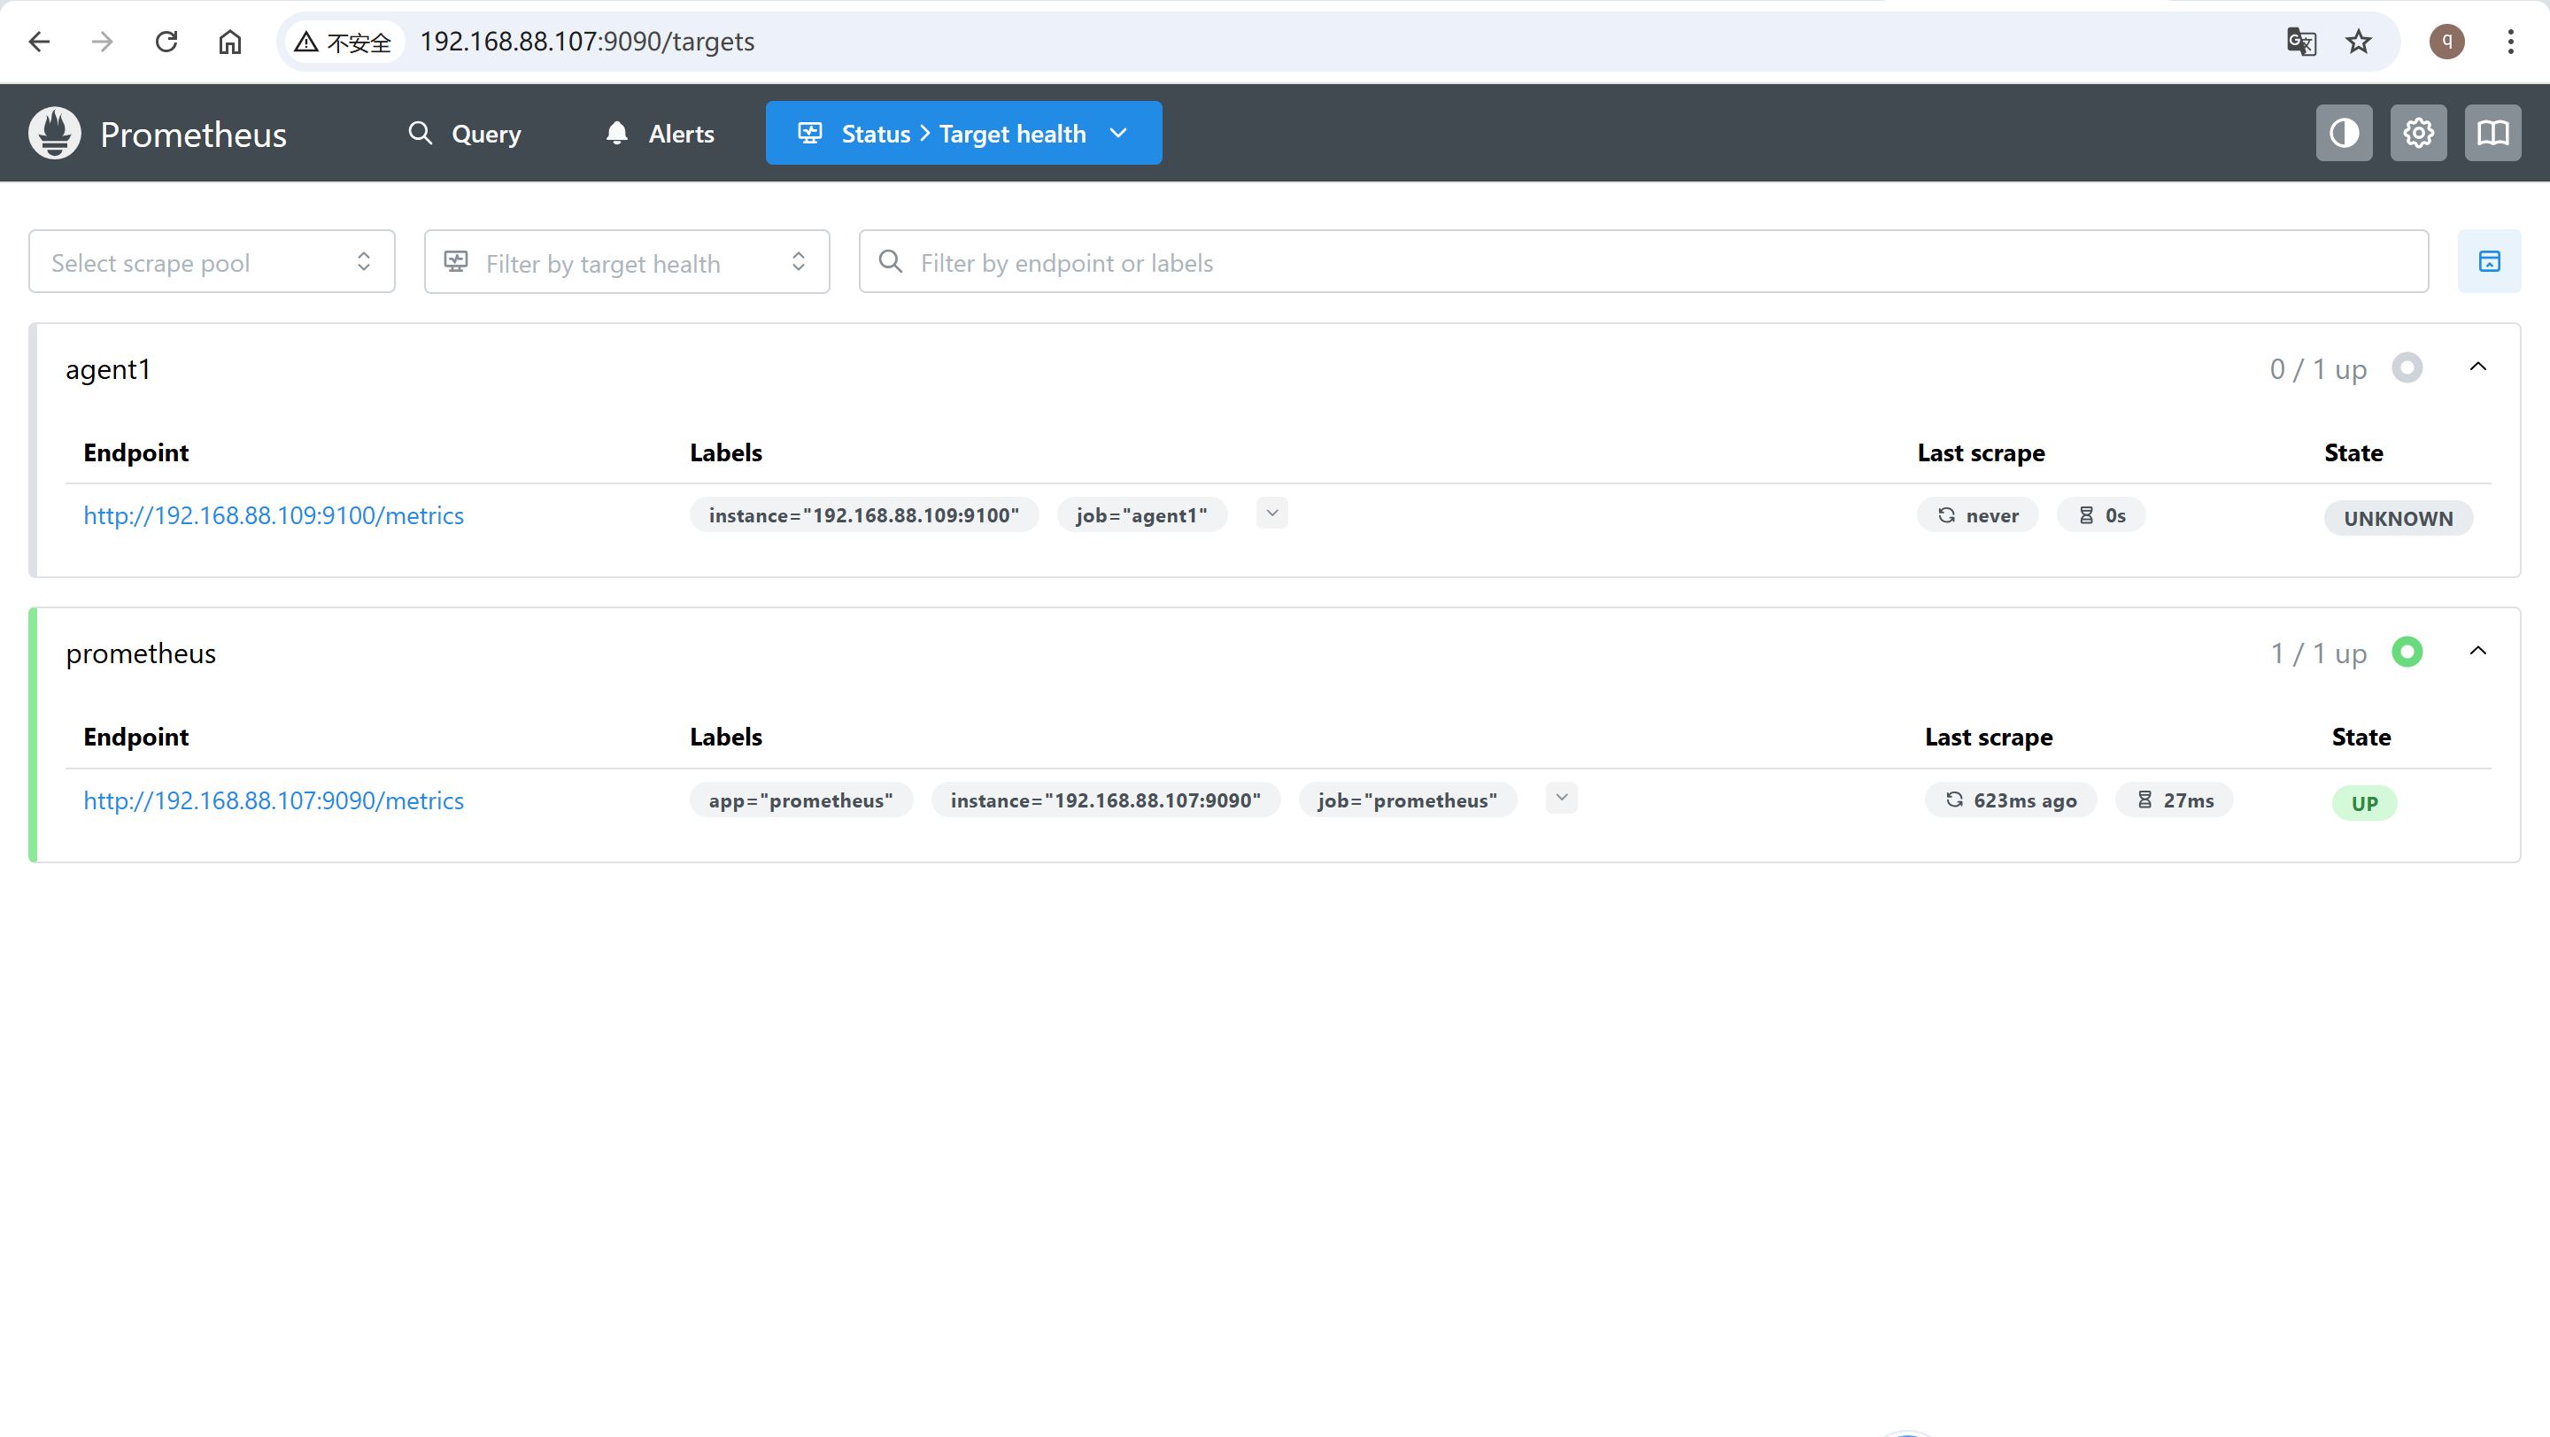This screenshot has width=2550, height=1437.
Task: Click the Prometheus flame logo
Action: tap(54, 133)
